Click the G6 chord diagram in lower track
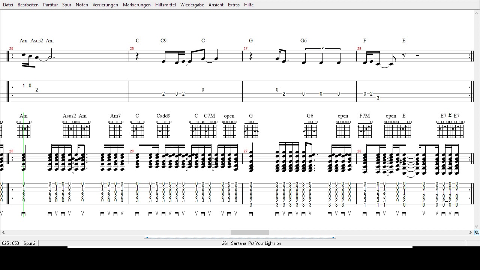480x270 pixels. pyautogui.click(x=310, y=129)
